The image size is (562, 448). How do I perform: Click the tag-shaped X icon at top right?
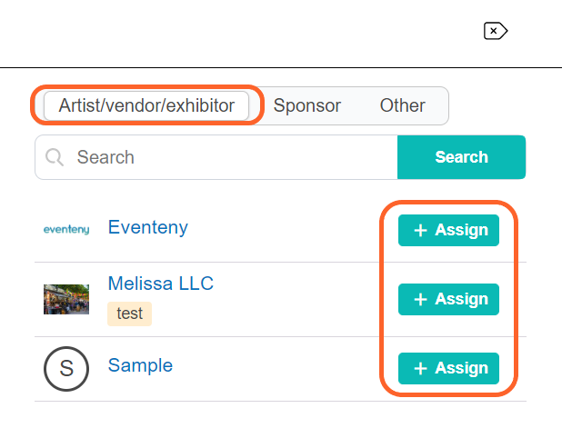[x=496, y=31]
